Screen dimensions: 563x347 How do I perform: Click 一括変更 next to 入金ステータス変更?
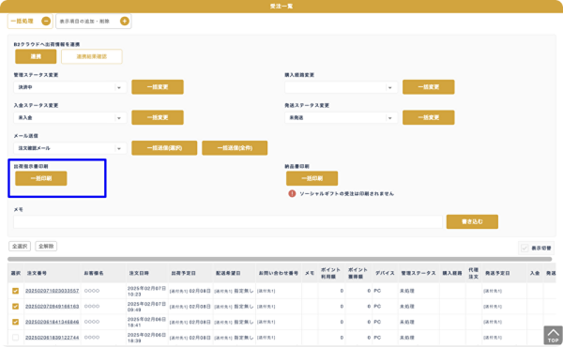(158, 117)
